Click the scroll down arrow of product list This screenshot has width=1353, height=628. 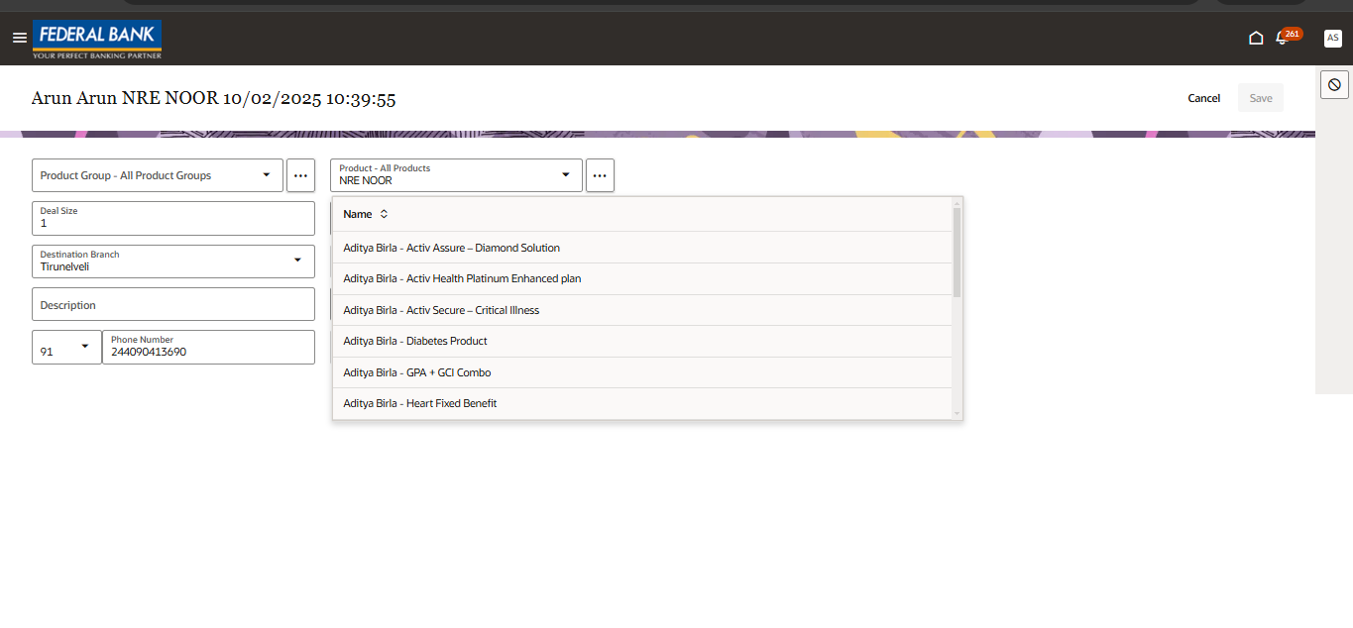[x=957, y=413]
